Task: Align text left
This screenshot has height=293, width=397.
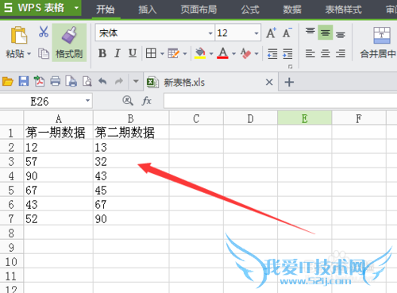Action: click(310, 53)
